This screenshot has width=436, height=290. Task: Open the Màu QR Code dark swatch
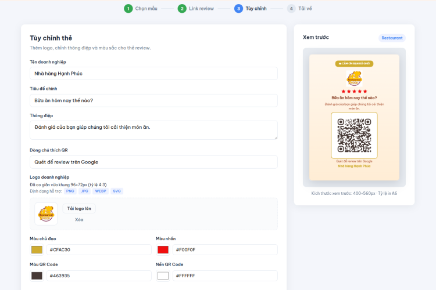[37, 276]
